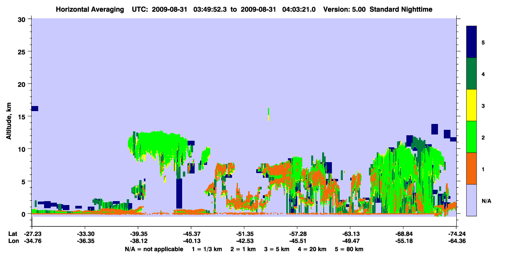Viewport: 507px width, 260px height.
Task: Click the colorbar label '2'
Action: coord(483,137)
